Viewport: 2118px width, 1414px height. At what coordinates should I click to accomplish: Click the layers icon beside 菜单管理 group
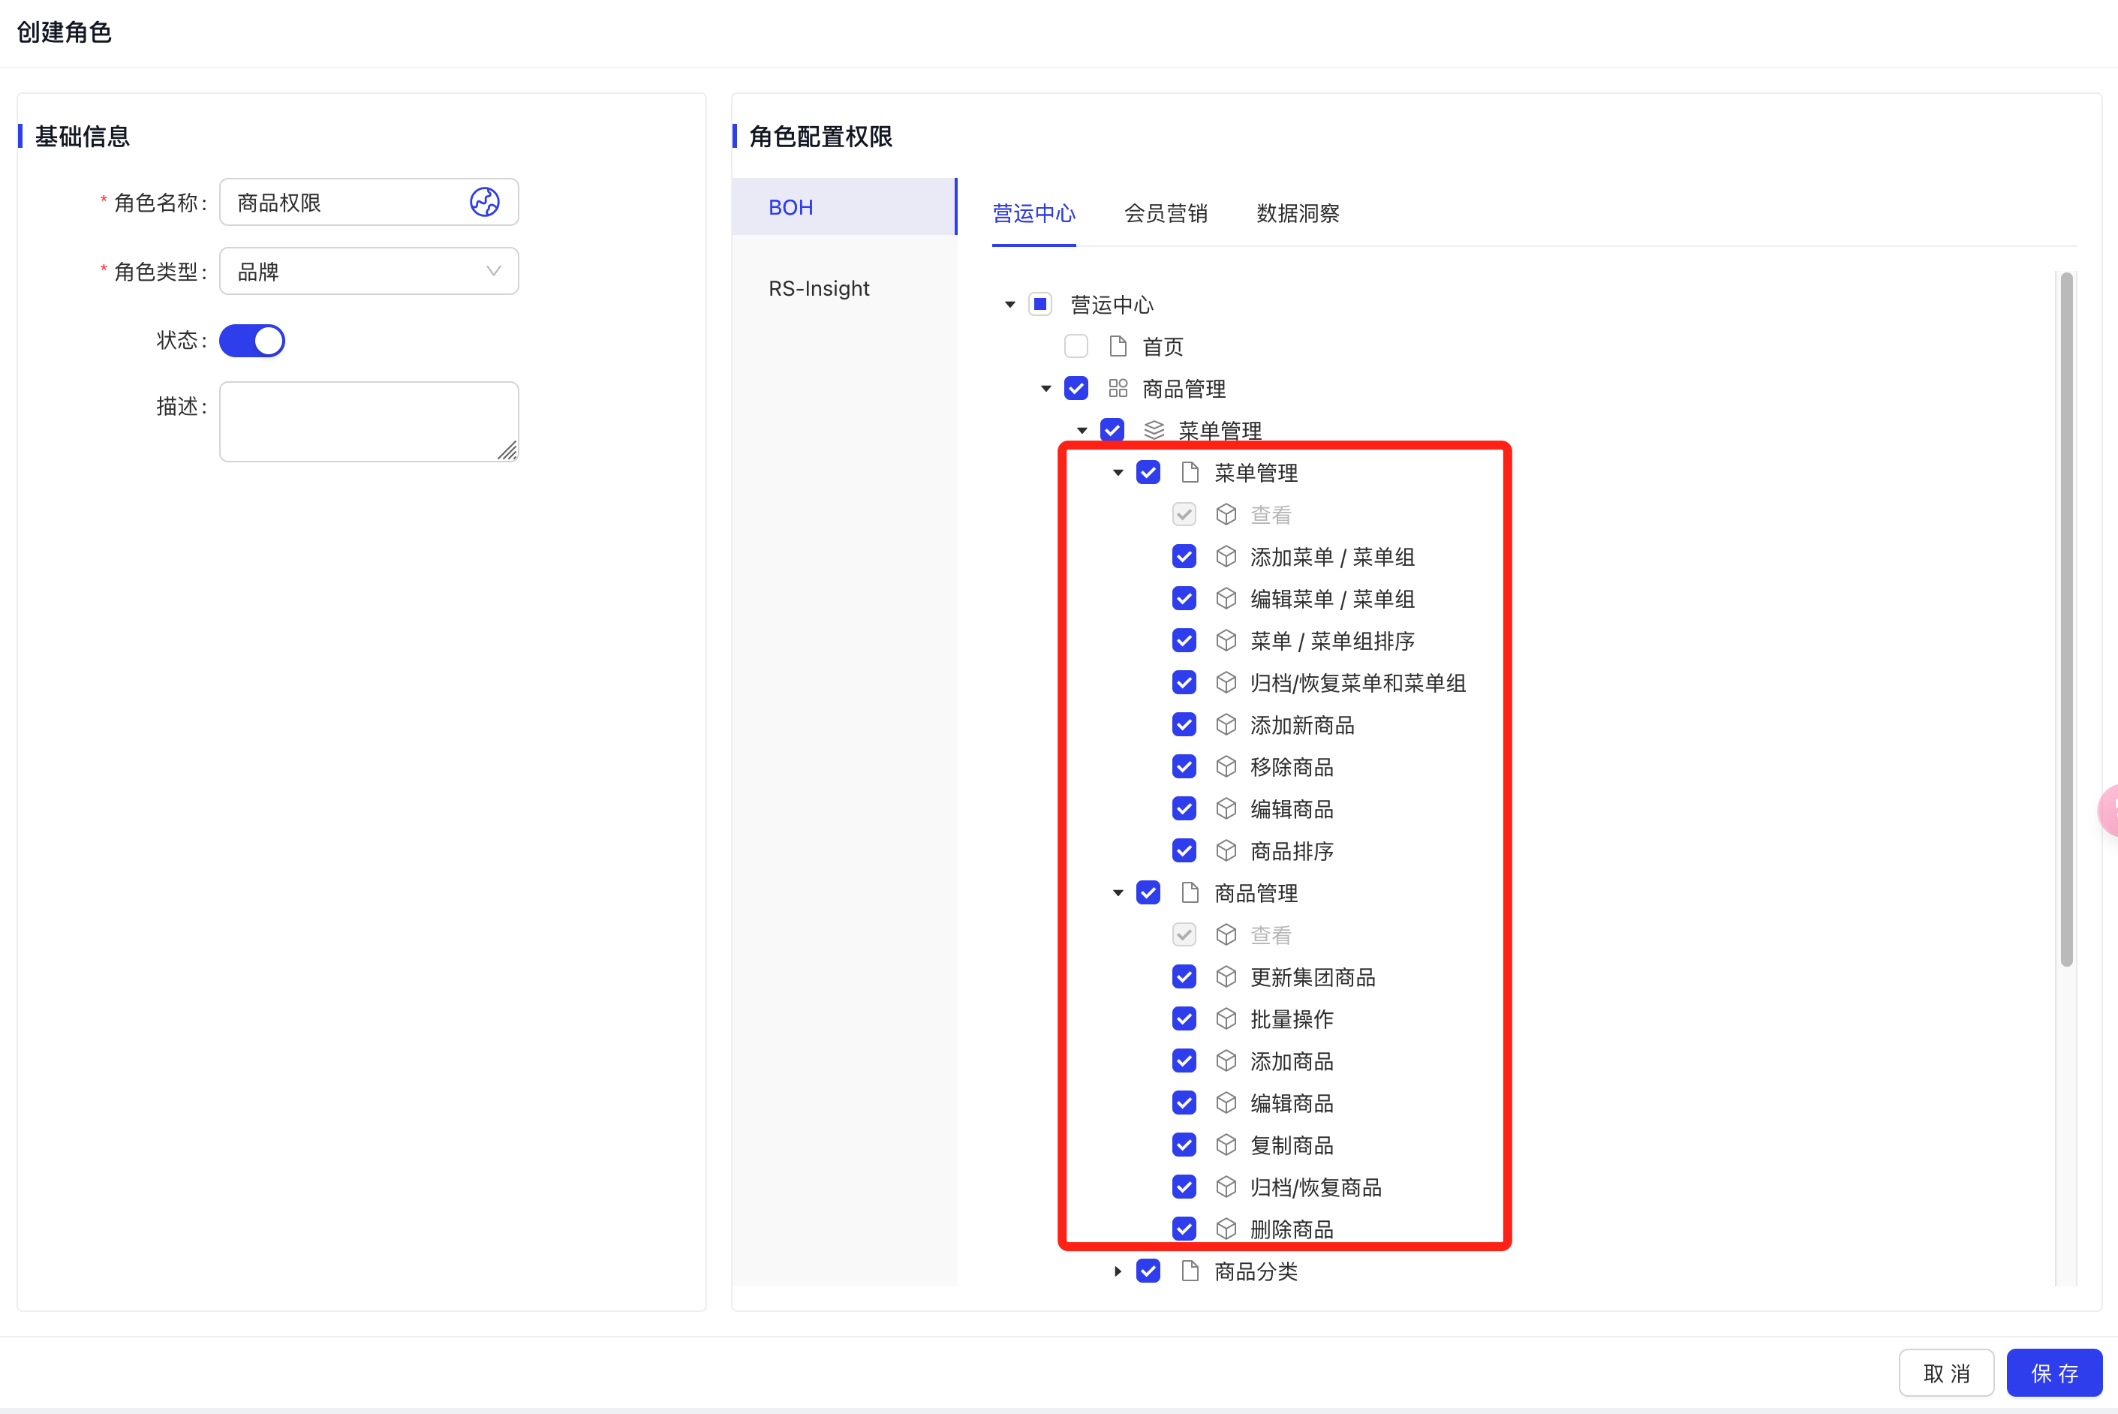[1154, 430]
